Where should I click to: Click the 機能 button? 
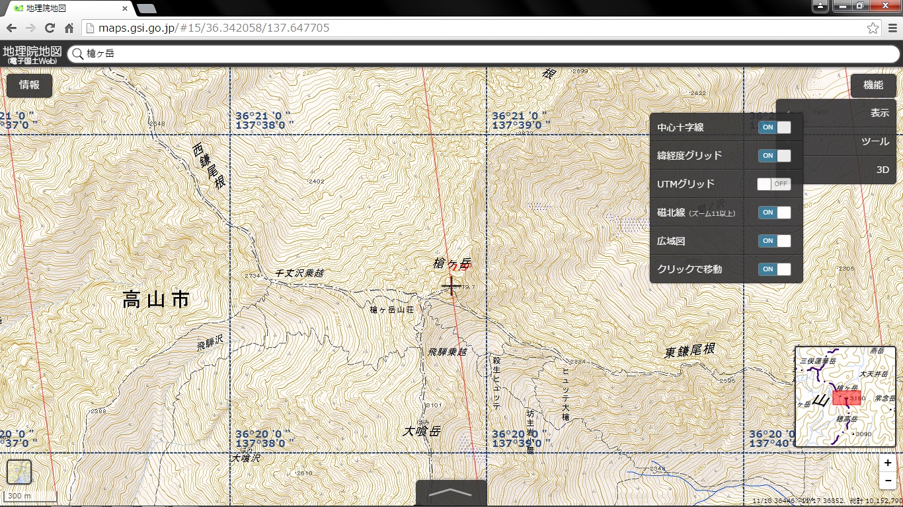click(873, 85)
